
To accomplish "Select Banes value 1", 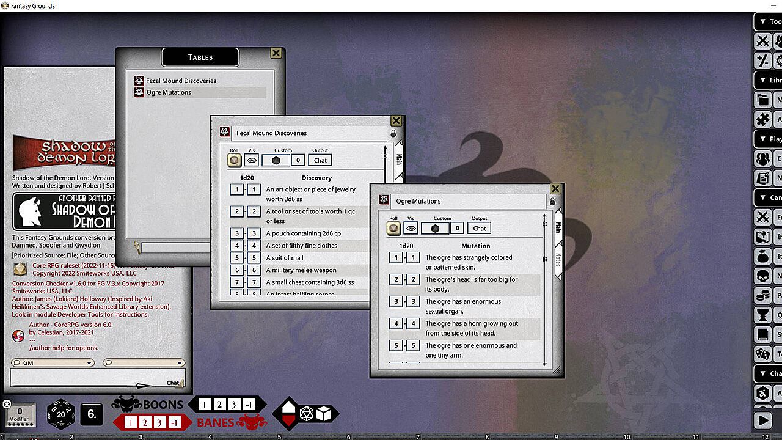I will (x=130, y=422).
